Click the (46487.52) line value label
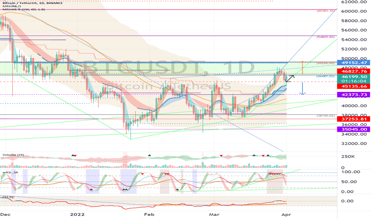 (326, 76)
